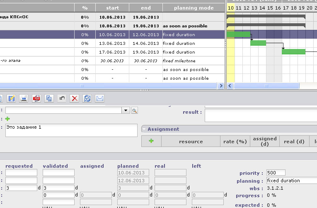Screen dimensions: 317x208
Task: Collapse the Assignment section
Action: [145, 129]
